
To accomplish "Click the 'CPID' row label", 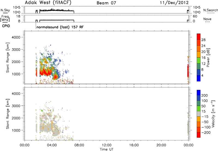I will click(x=6, y=26).
